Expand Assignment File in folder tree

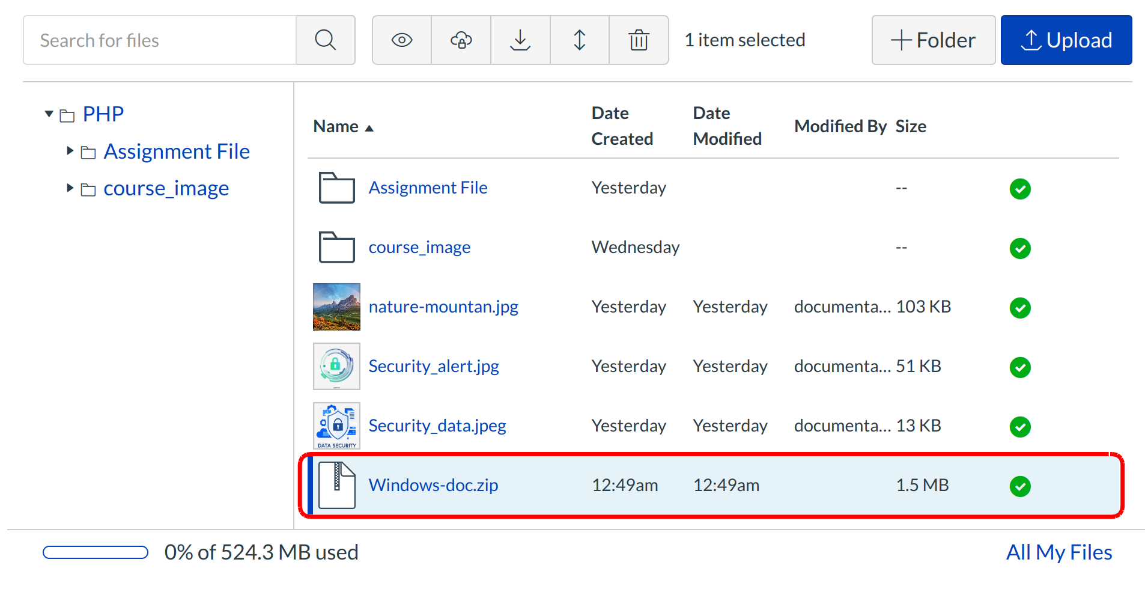(70, 151)
